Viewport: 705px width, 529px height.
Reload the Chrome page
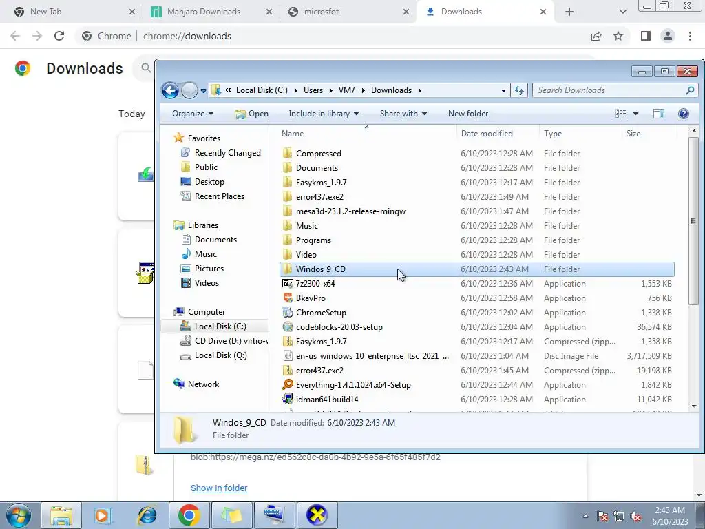tap(59, 36)
